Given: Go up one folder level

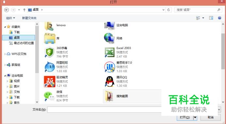Looking at the screenshot, I should pos(24,10).
